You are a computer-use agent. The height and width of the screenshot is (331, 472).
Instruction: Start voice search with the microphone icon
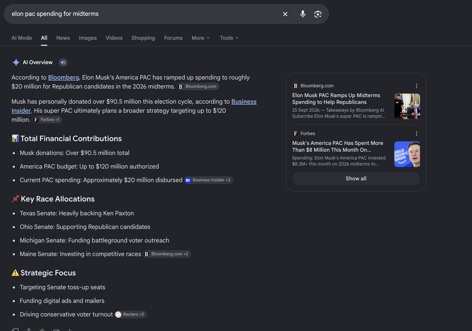point(302,14)
